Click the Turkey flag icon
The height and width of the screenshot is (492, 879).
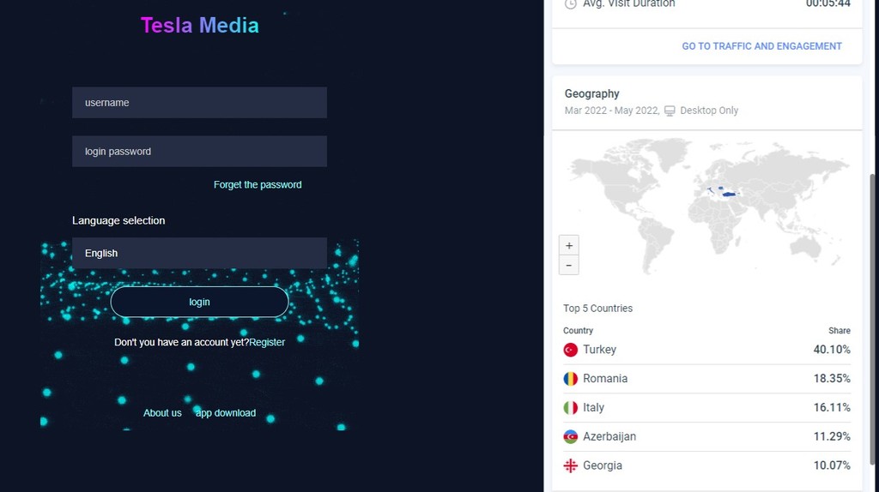coord(570,350)
